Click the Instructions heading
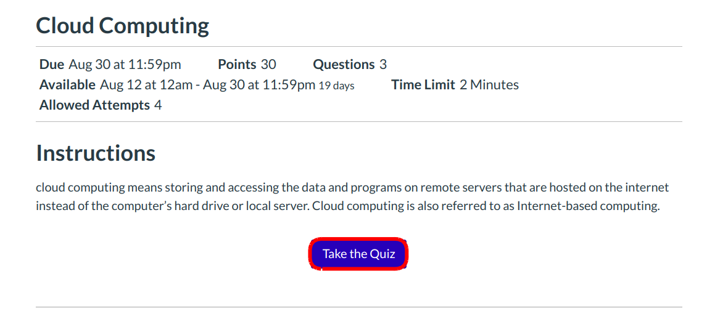This screenshot has width=707, height=332. (96, 153)
